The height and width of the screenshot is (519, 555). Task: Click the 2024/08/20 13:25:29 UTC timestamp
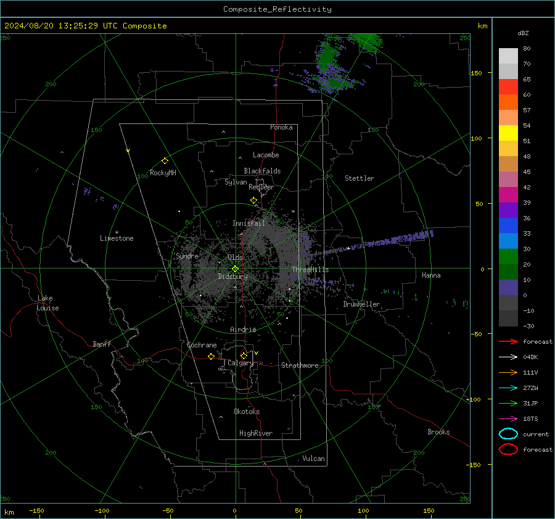(x=61, y=26)
